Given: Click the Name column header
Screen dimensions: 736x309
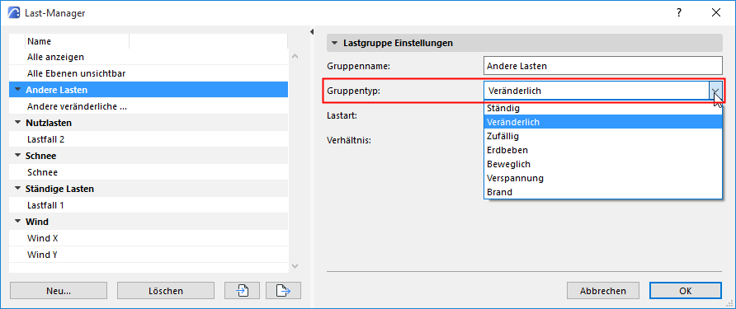Looking at the screenshot, I should [77, 41].
